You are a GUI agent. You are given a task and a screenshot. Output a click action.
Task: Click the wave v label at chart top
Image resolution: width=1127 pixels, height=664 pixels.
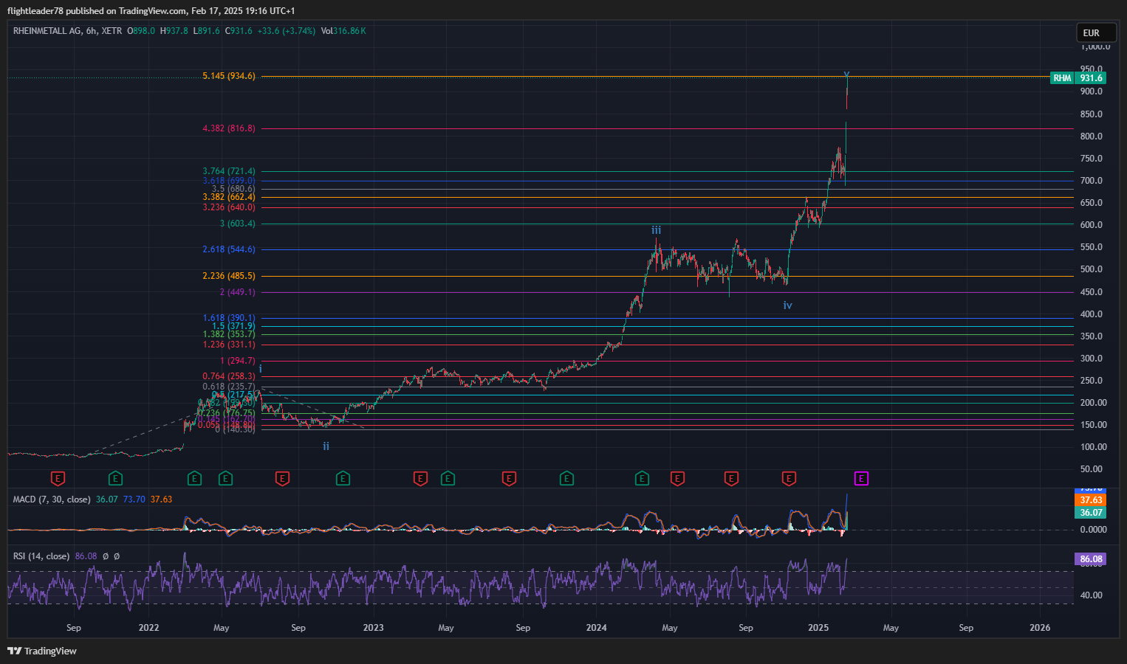point(846,75)
